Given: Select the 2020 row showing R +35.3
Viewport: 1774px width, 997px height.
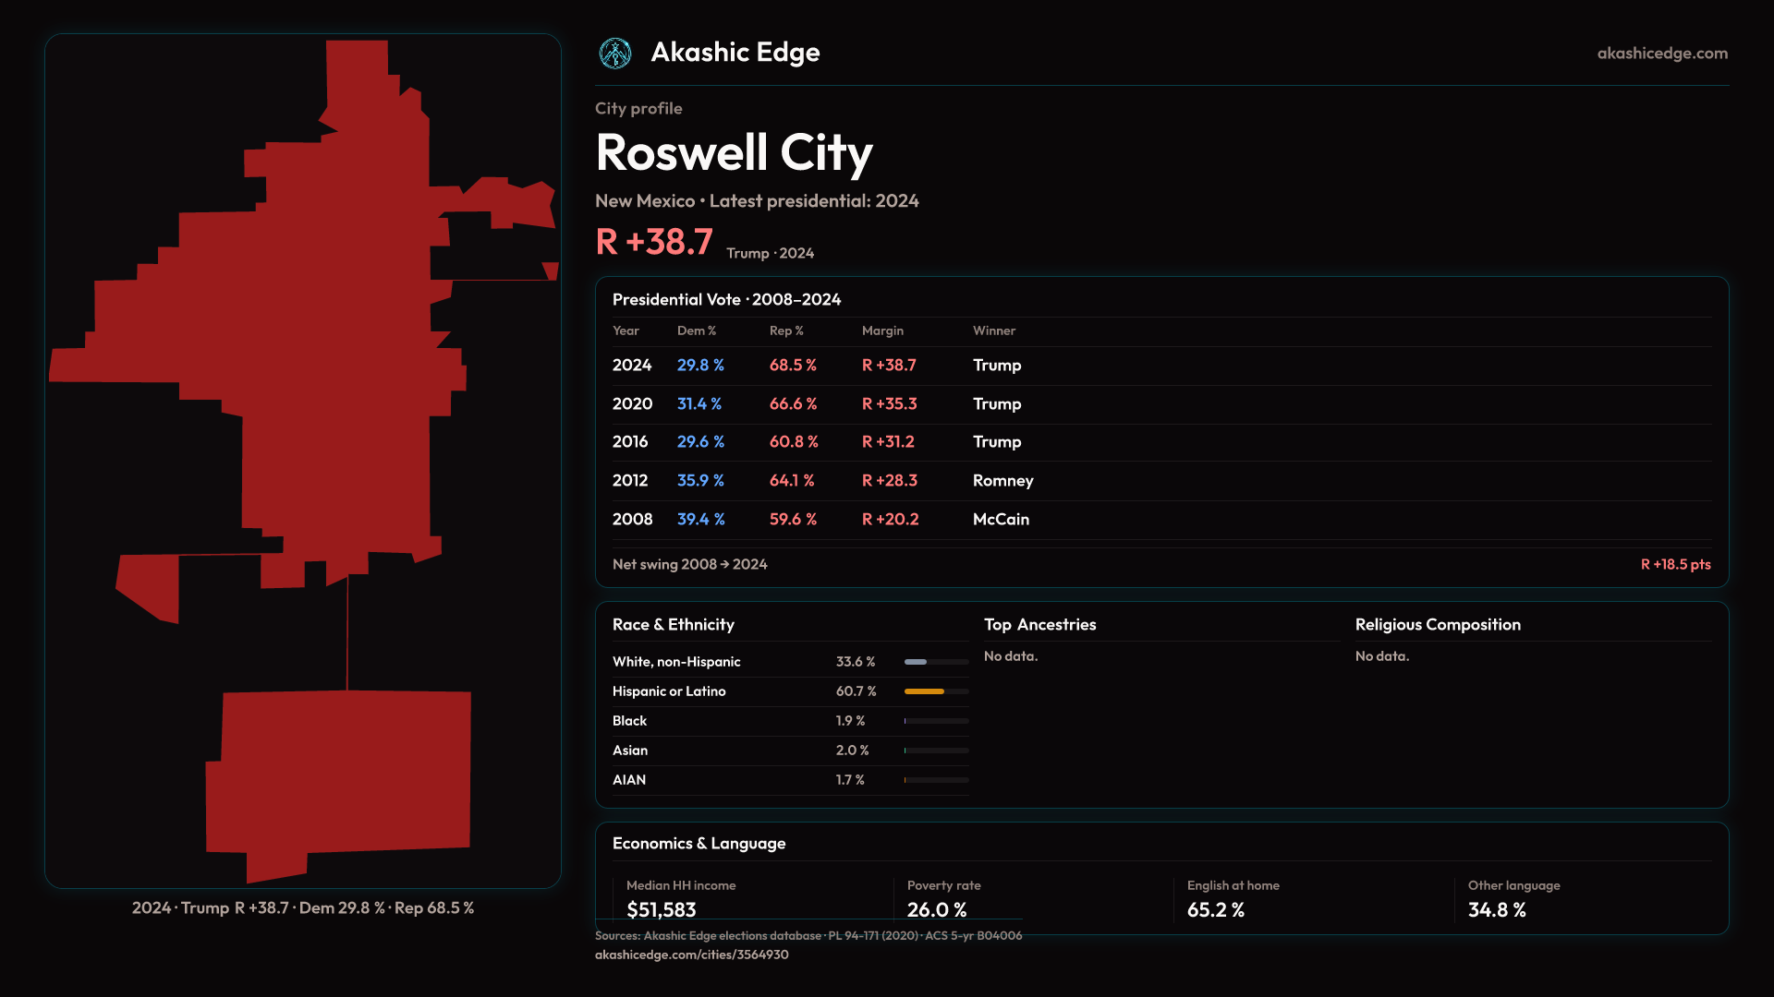Looking at the screenshot, I should [x=889, y=404].
